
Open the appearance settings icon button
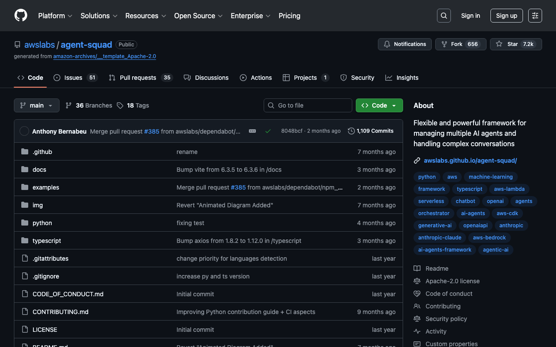(x=535, y=16)
